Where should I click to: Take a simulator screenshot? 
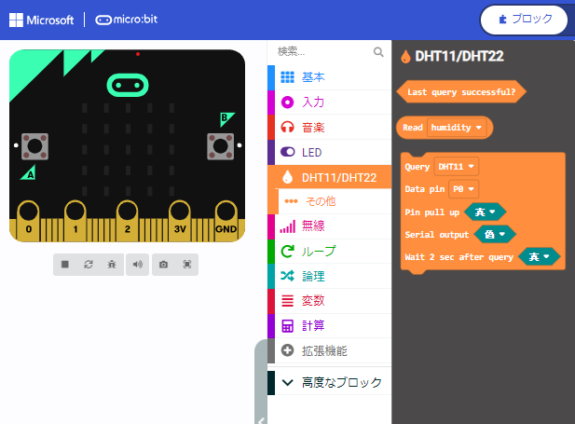coord(163,265)
